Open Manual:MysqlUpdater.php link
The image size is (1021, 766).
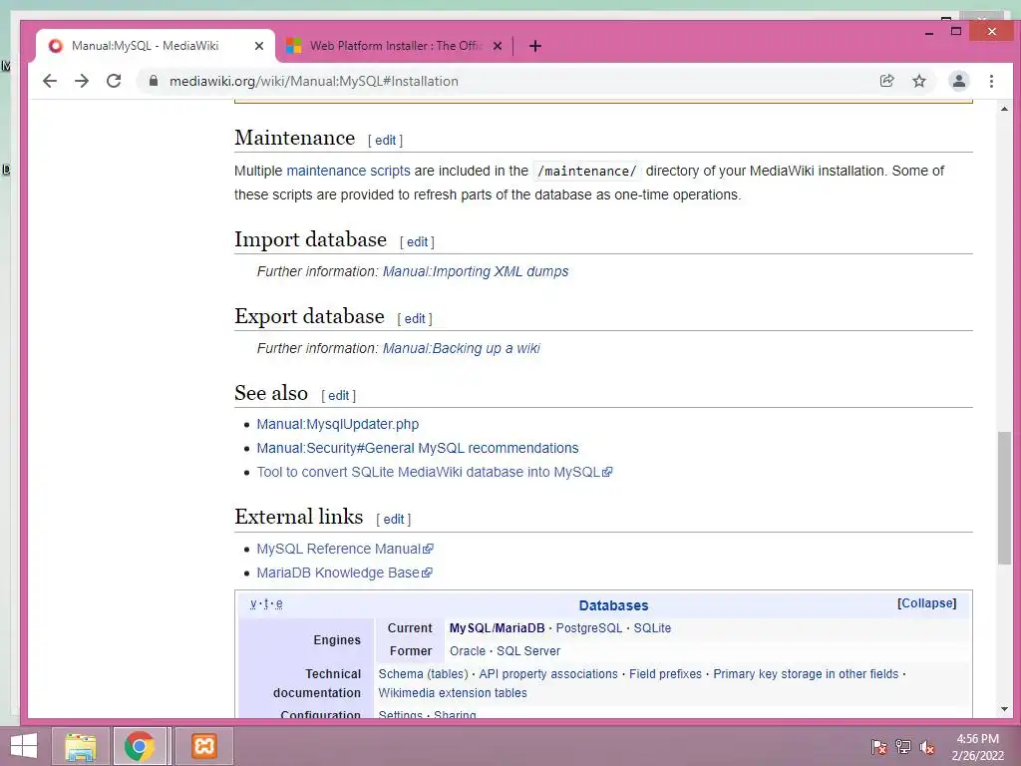337,424
